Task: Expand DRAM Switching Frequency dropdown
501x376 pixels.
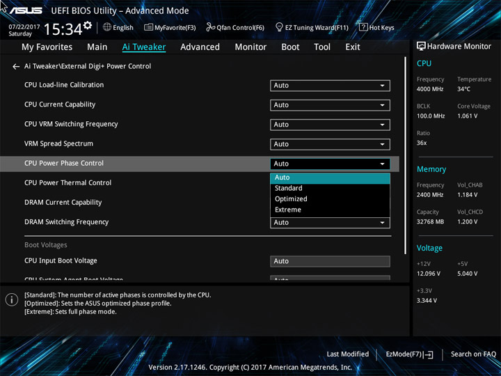Action: point(330,223)
